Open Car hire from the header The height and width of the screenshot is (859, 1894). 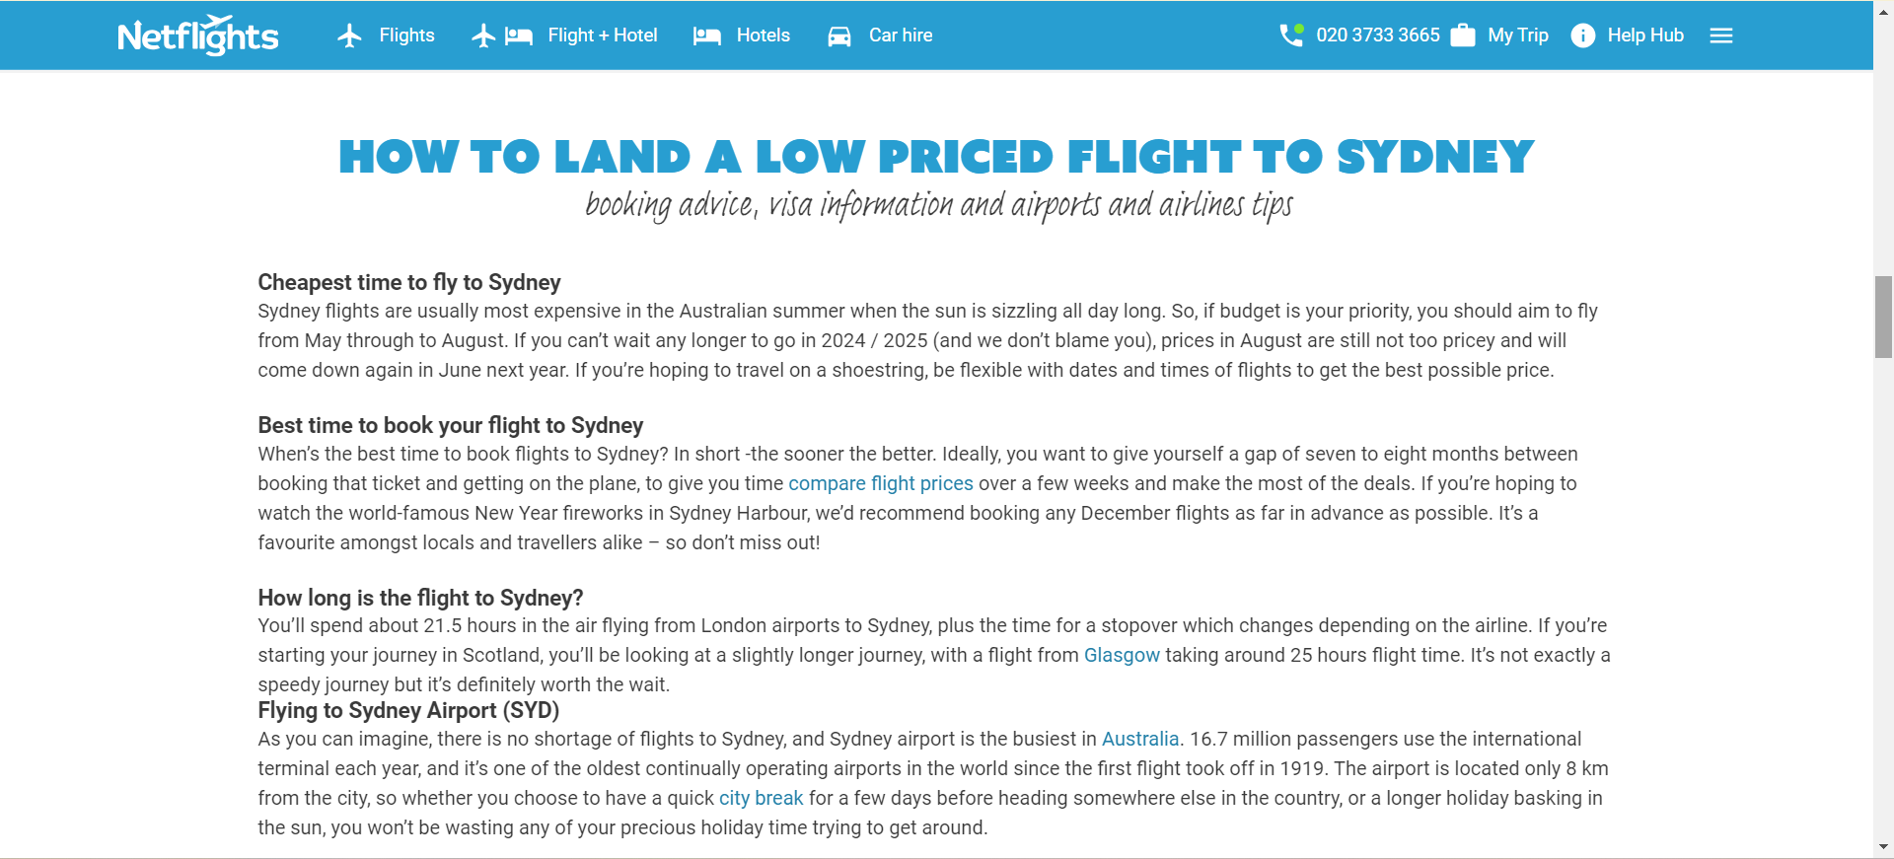coord(900,36)
